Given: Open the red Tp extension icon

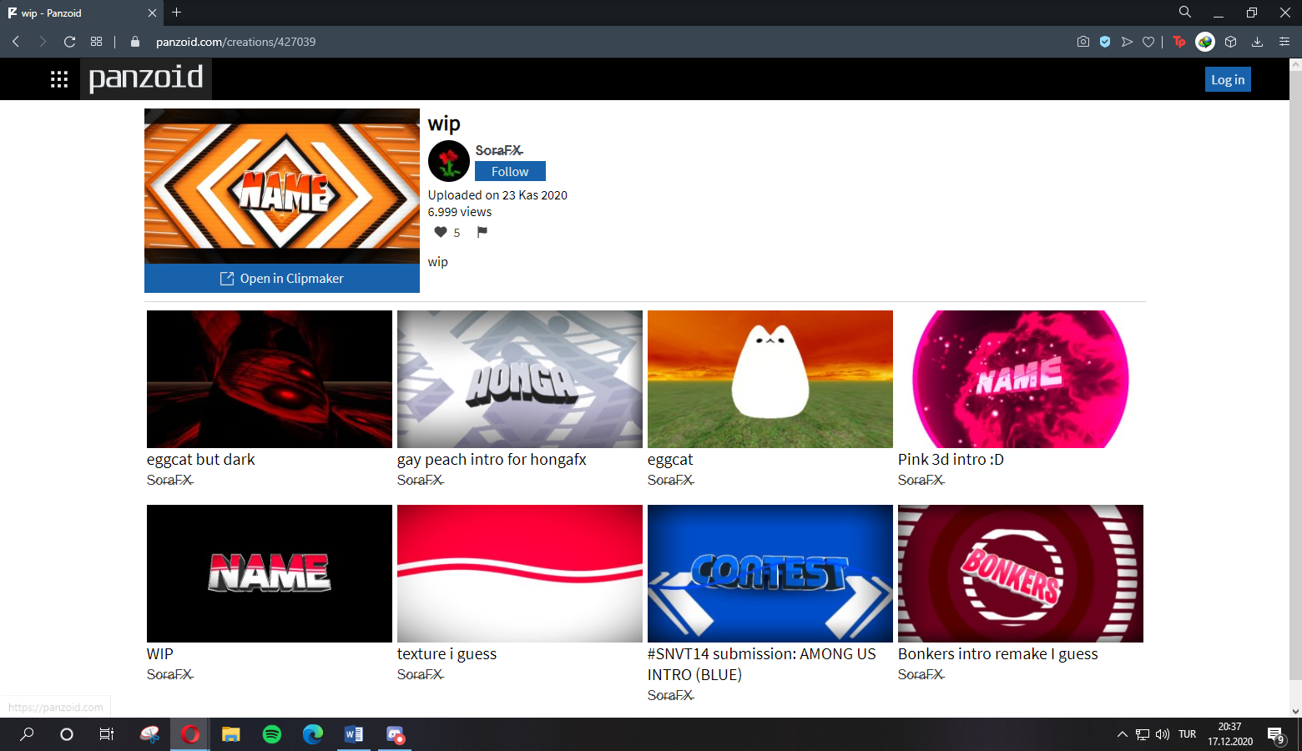Looking at the screenshot, I should point(1179,42).
